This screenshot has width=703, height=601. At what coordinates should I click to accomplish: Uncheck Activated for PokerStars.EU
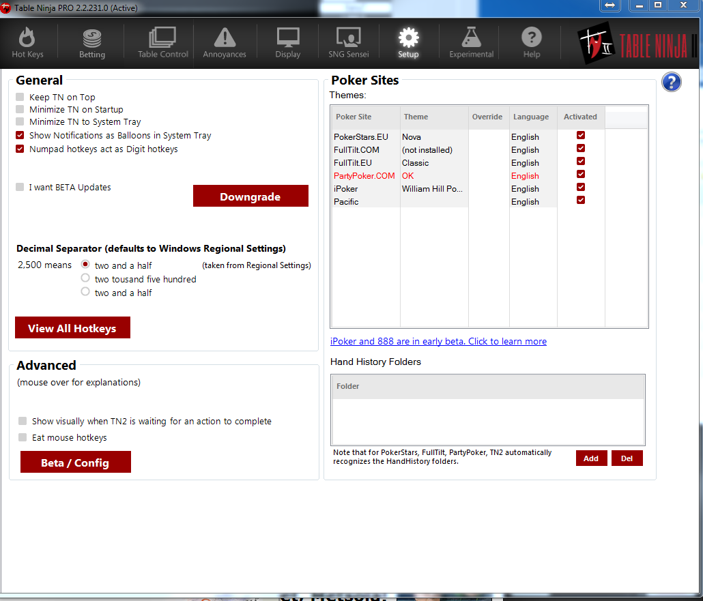click(581, 135)
